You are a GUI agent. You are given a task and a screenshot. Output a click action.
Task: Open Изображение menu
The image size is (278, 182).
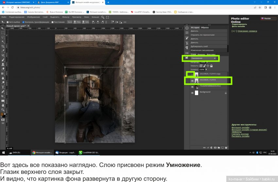point(33,17)
